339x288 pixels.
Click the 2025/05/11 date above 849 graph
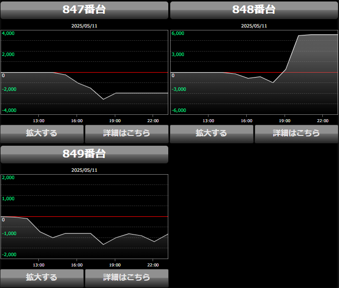pos(84,170)
